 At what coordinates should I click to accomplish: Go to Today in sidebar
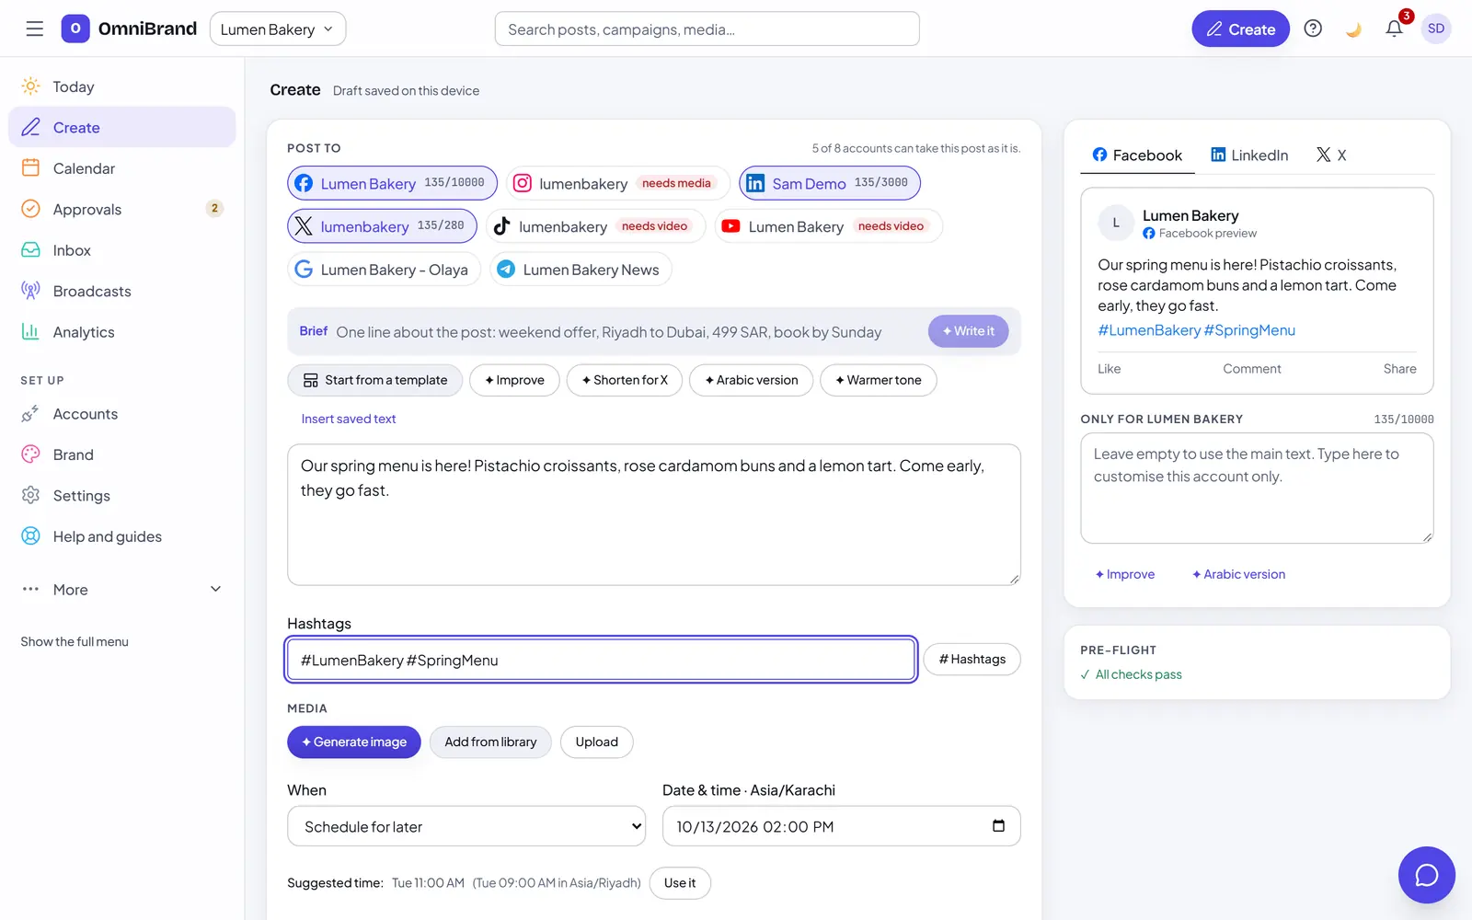coord(121,86)
